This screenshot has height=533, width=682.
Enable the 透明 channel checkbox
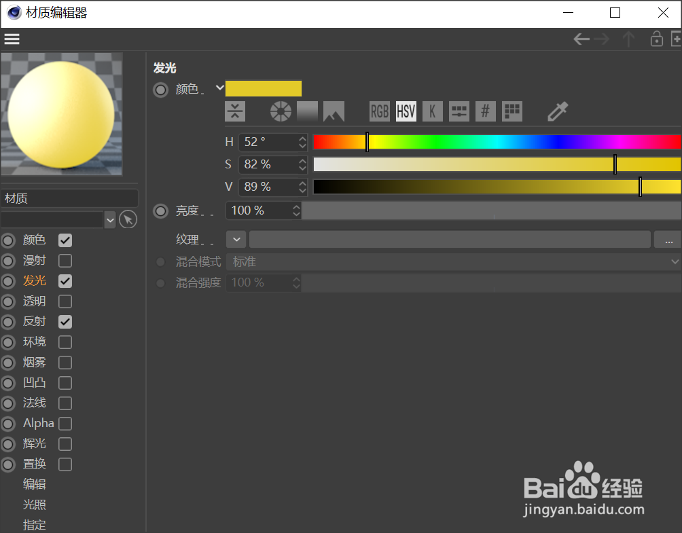click(65, 301)
